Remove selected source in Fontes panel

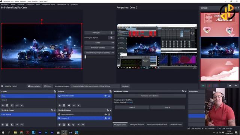(64, 105)
